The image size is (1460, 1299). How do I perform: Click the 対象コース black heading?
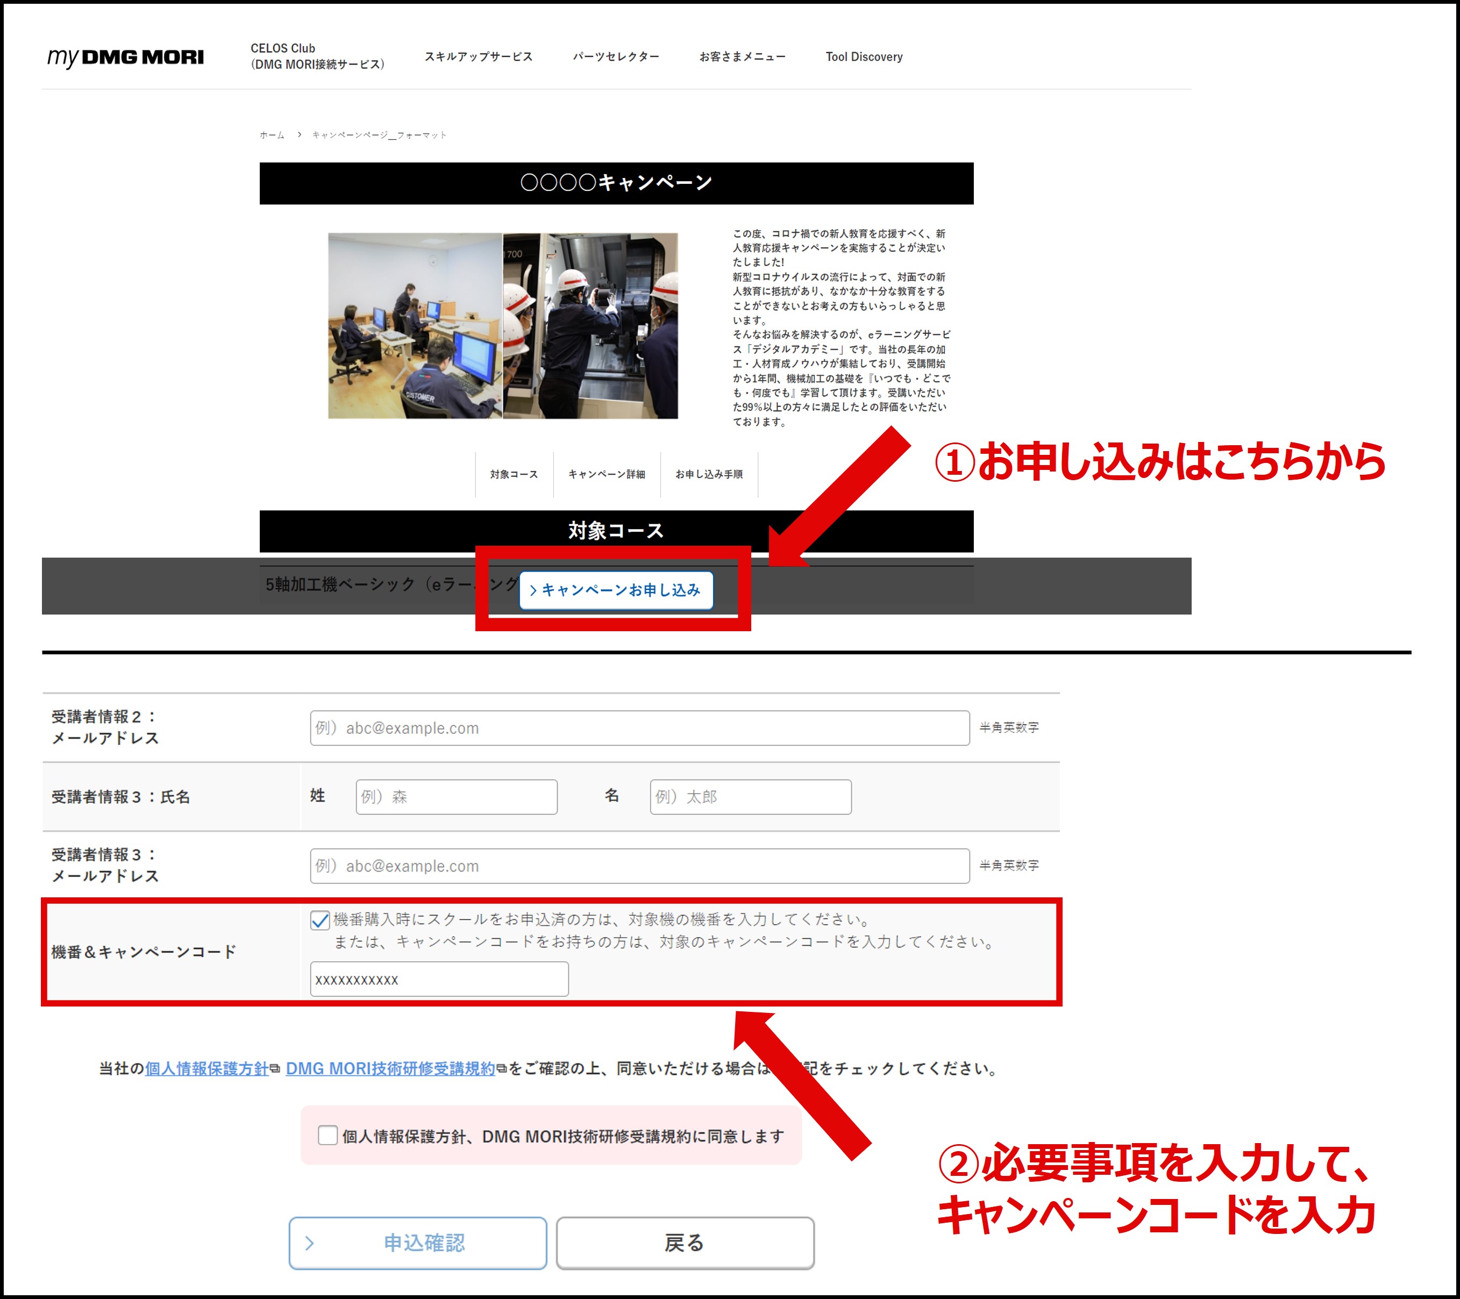(616, 531)
